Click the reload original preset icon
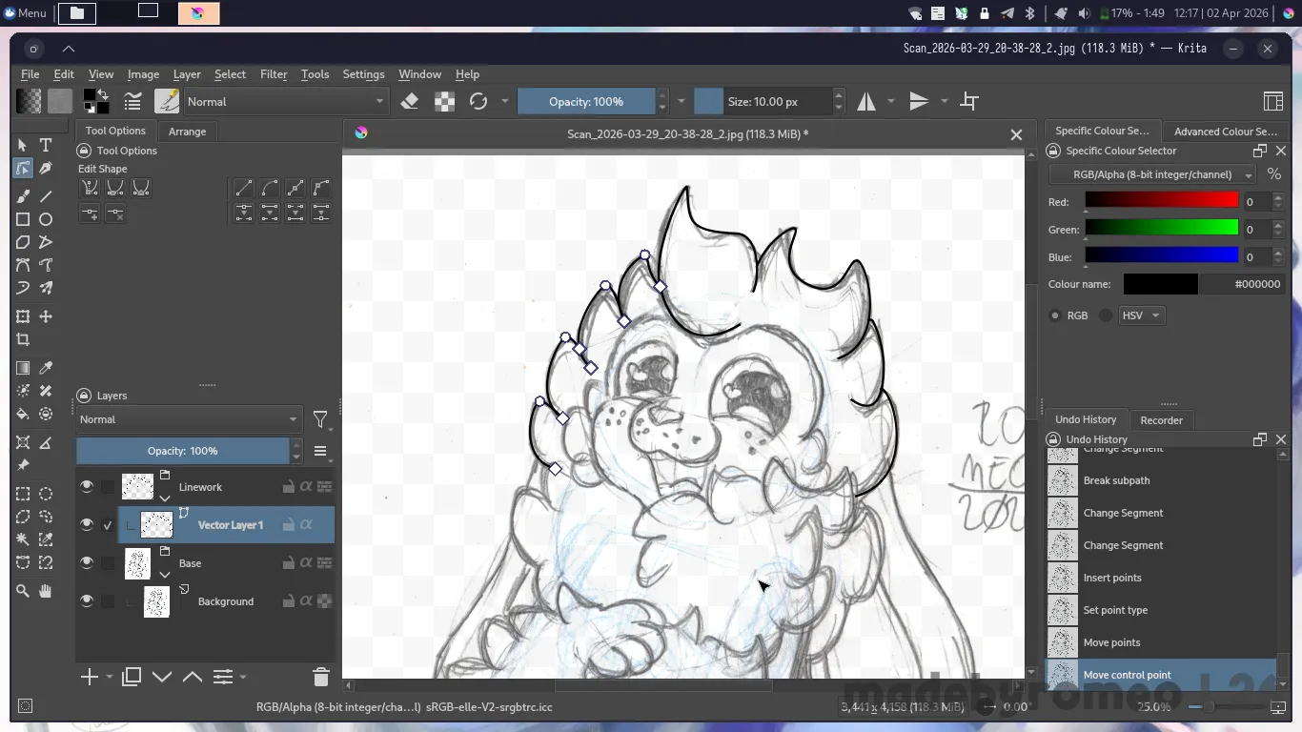This screenshot has width=1302, height=732. (478, 101)
